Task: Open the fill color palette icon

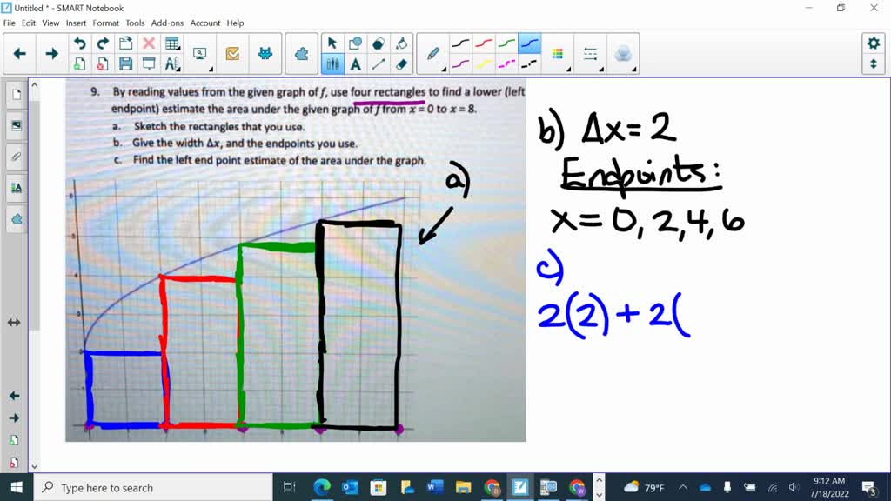Action: (x=558, y=54)
